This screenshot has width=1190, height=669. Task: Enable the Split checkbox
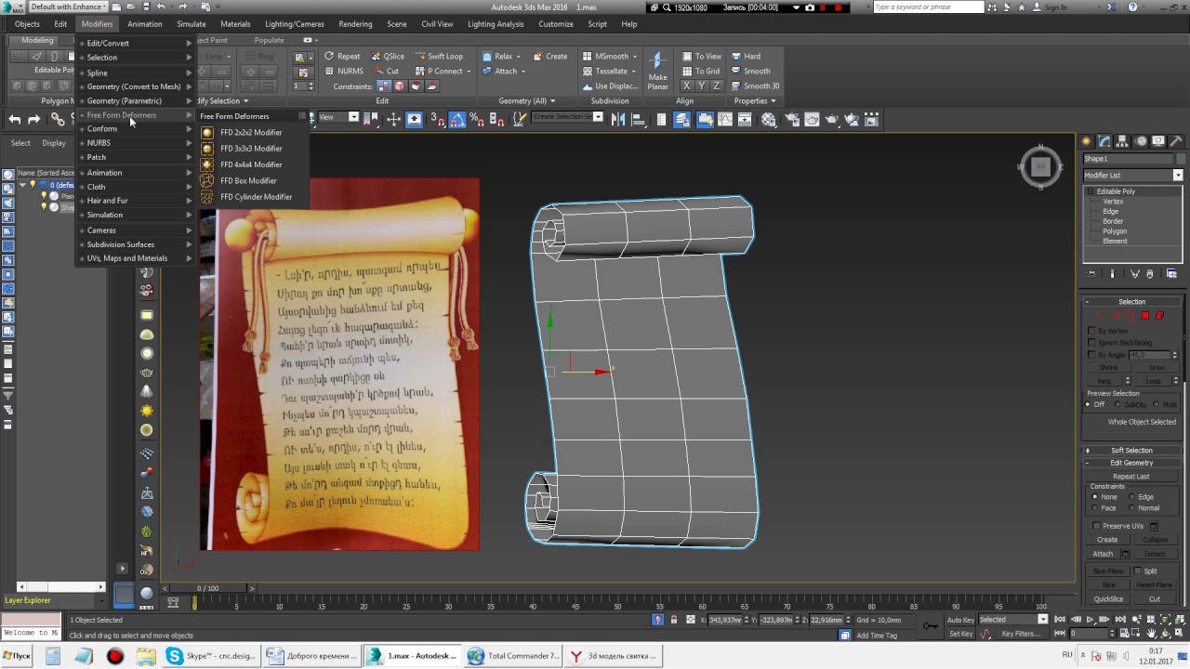tap(1139, 571)
